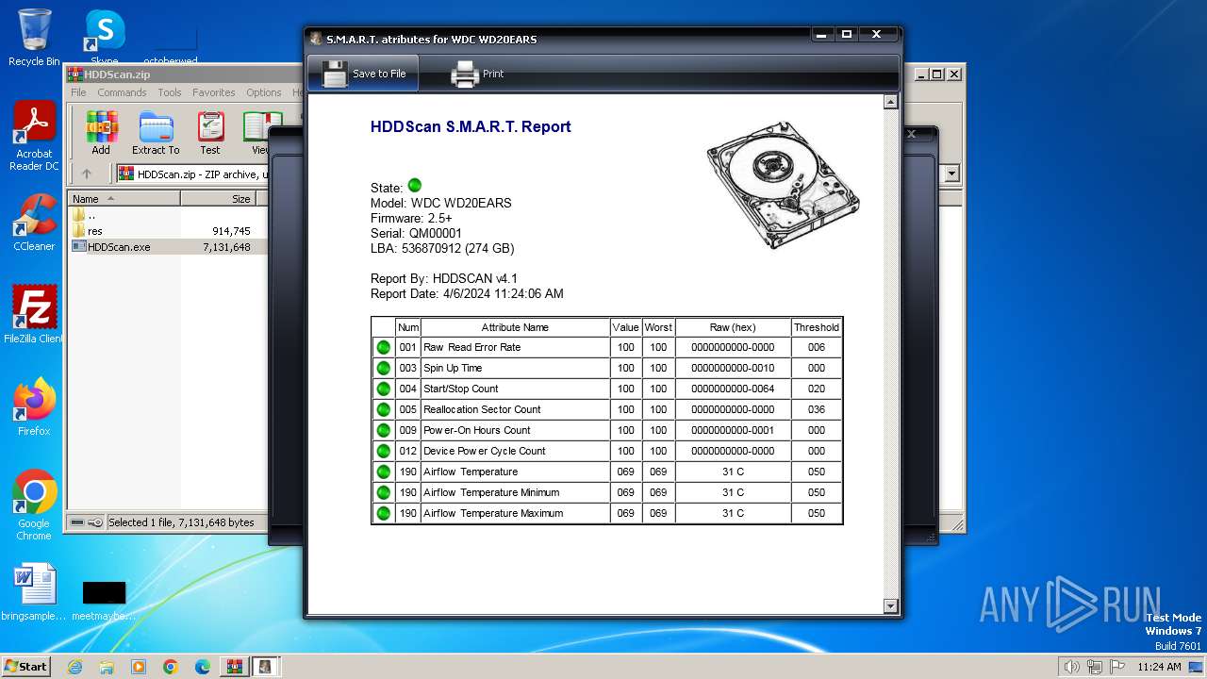
Task: Click the Print button
Action: click(477, 74)
